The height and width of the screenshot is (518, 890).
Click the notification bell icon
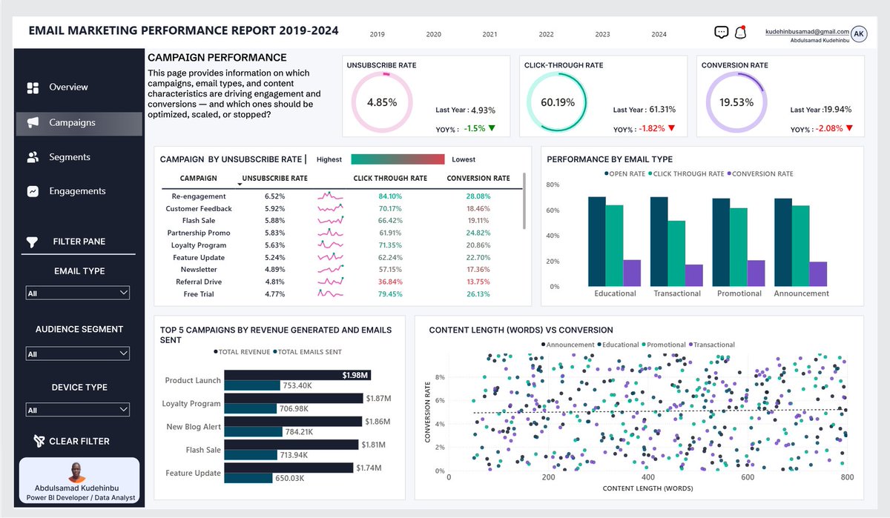point(739,32)
